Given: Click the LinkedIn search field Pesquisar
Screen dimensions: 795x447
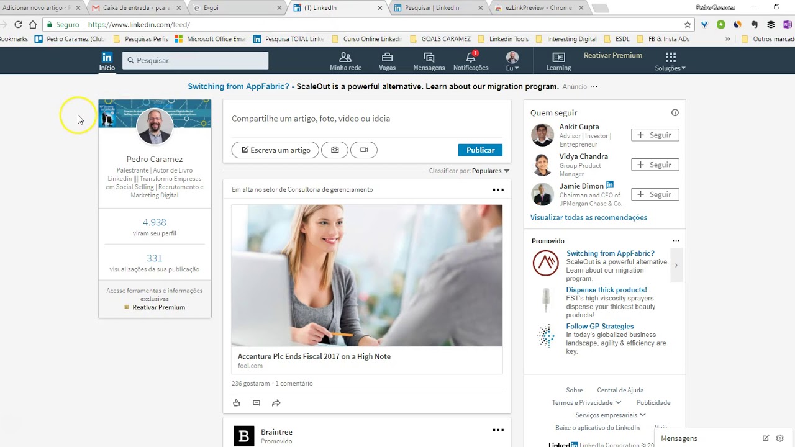Looking at the screenshot, I should click(x=195, y=60).
